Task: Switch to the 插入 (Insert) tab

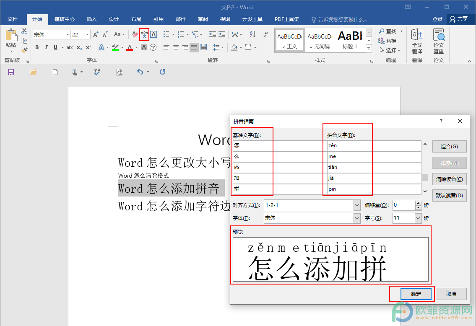Action: tap(92, 19)
